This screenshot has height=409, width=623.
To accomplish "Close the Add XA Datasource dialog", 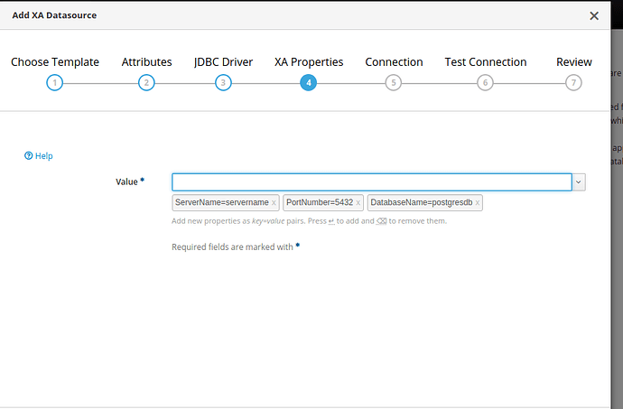I will point(594,15).
